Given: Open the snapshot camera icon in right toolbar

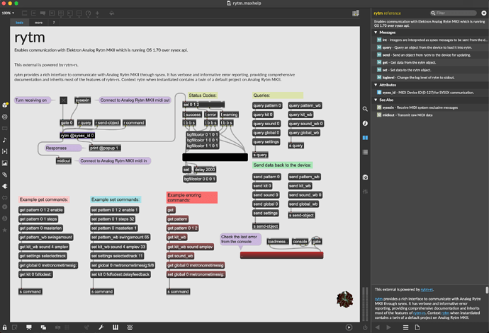Looking at the screenshot, I should 365,177.
